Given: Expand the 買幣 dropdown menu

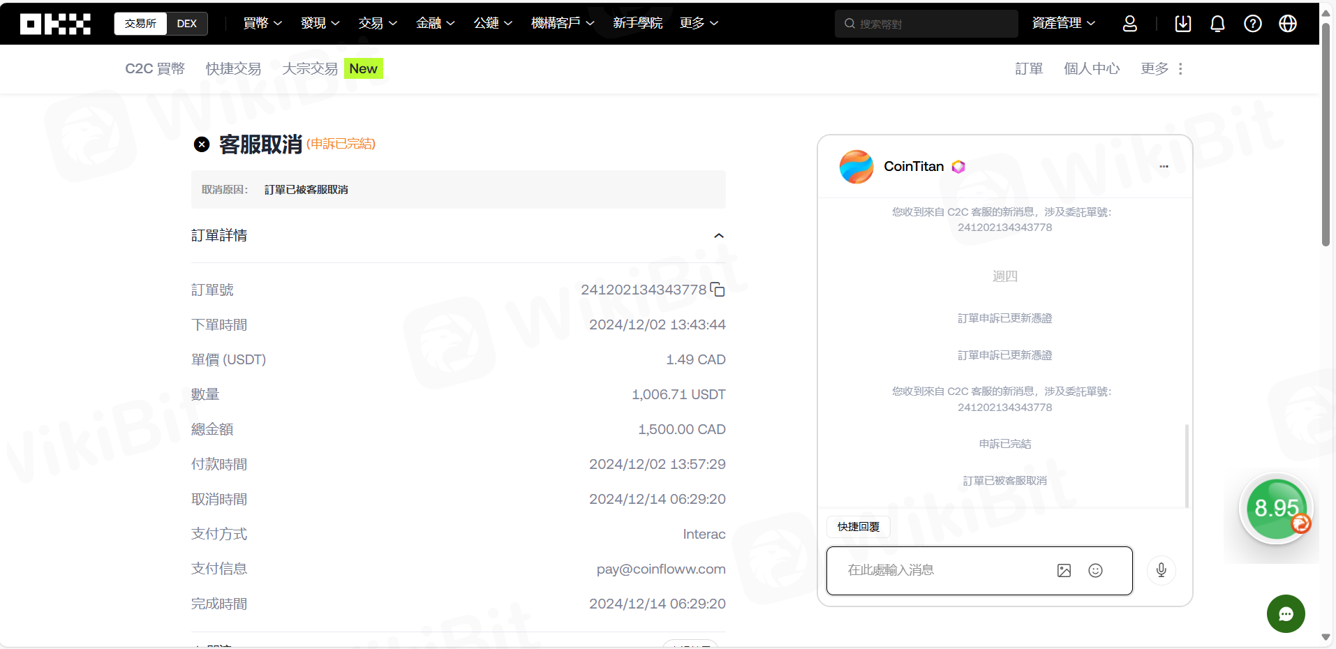Looking at the screenshot, I should [262, 24].
